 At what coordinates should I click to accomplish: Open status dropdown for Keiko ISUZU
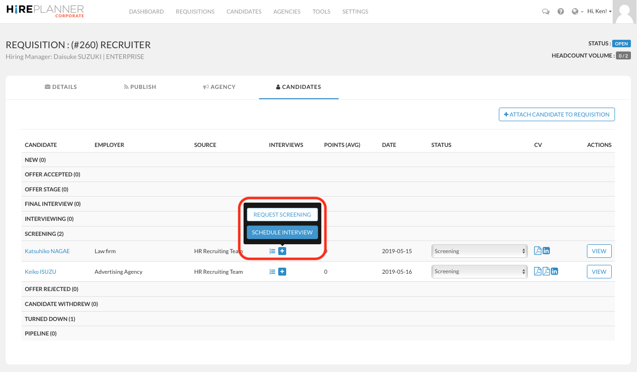pos(479,271)
